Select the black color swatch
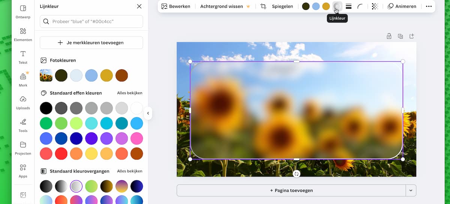 point(46,108)
